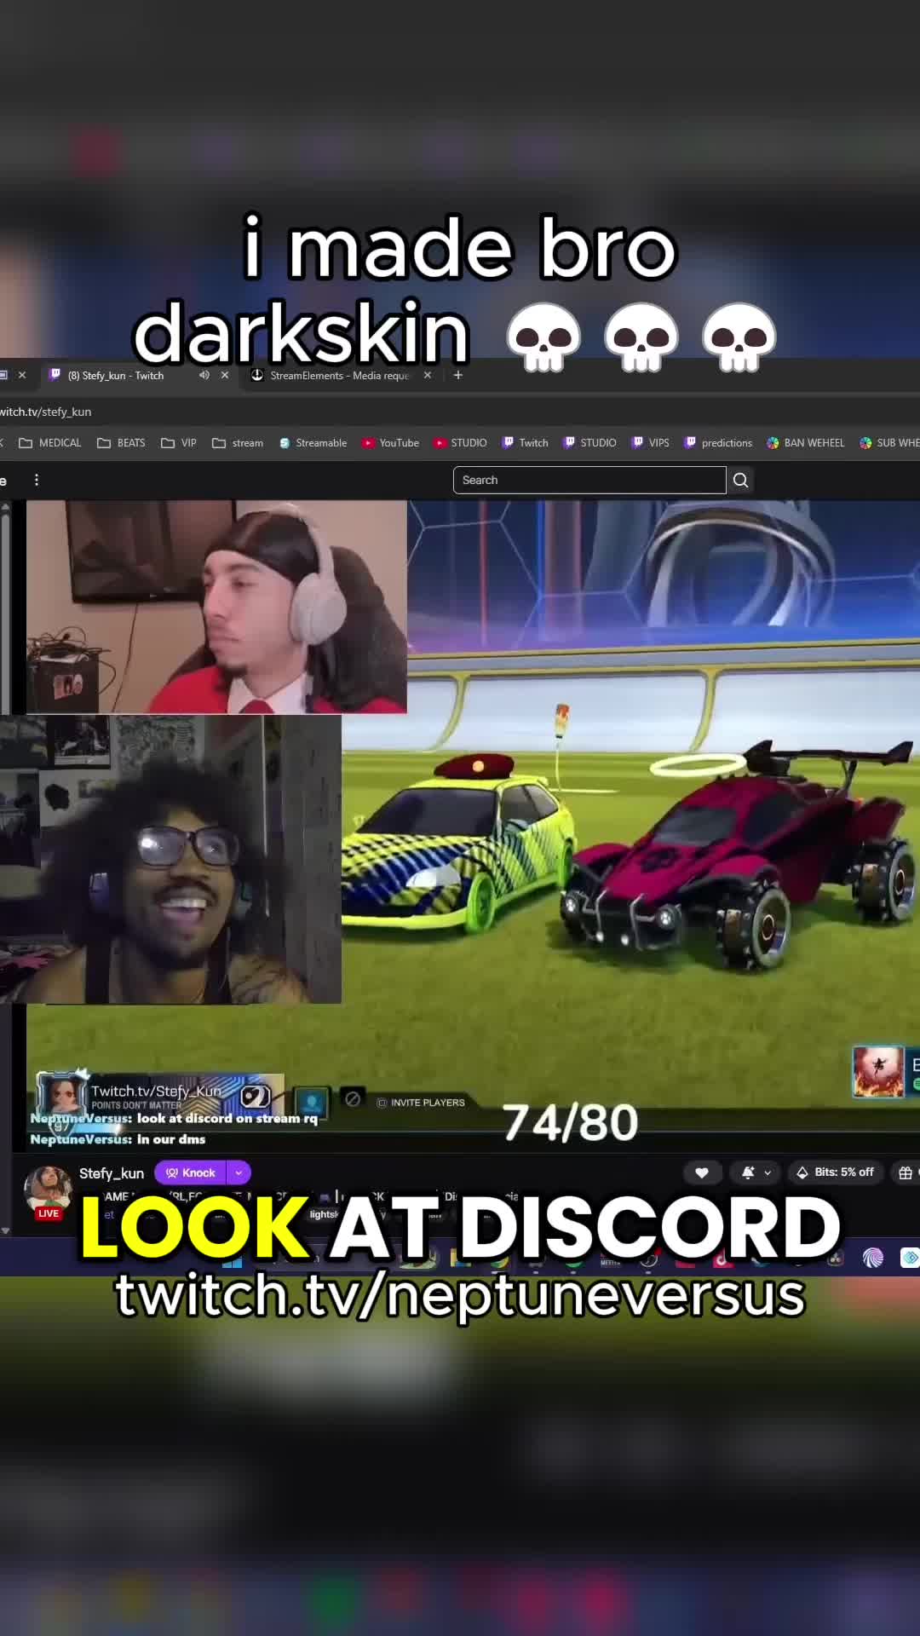The width and height of the screenshot is (920, 1636).
Task: Open the YouTube bookmark
Action: [x=390, y=443]
